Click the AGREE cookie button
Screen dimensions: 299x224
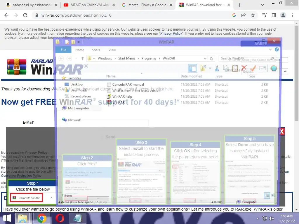(260, 44)
